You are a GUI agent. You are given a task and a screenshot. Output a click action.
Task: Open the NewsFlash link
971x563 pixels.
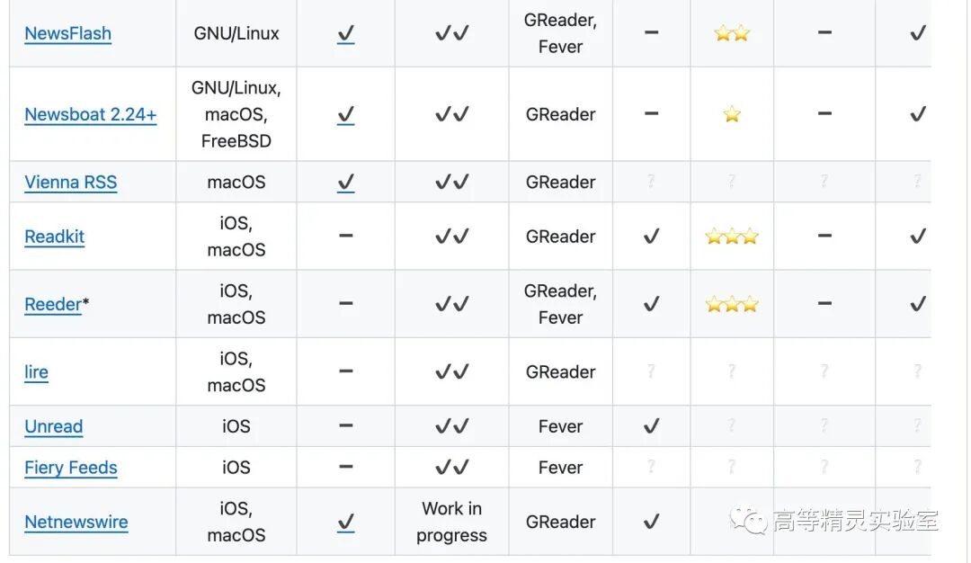click(x=67, y=33)
